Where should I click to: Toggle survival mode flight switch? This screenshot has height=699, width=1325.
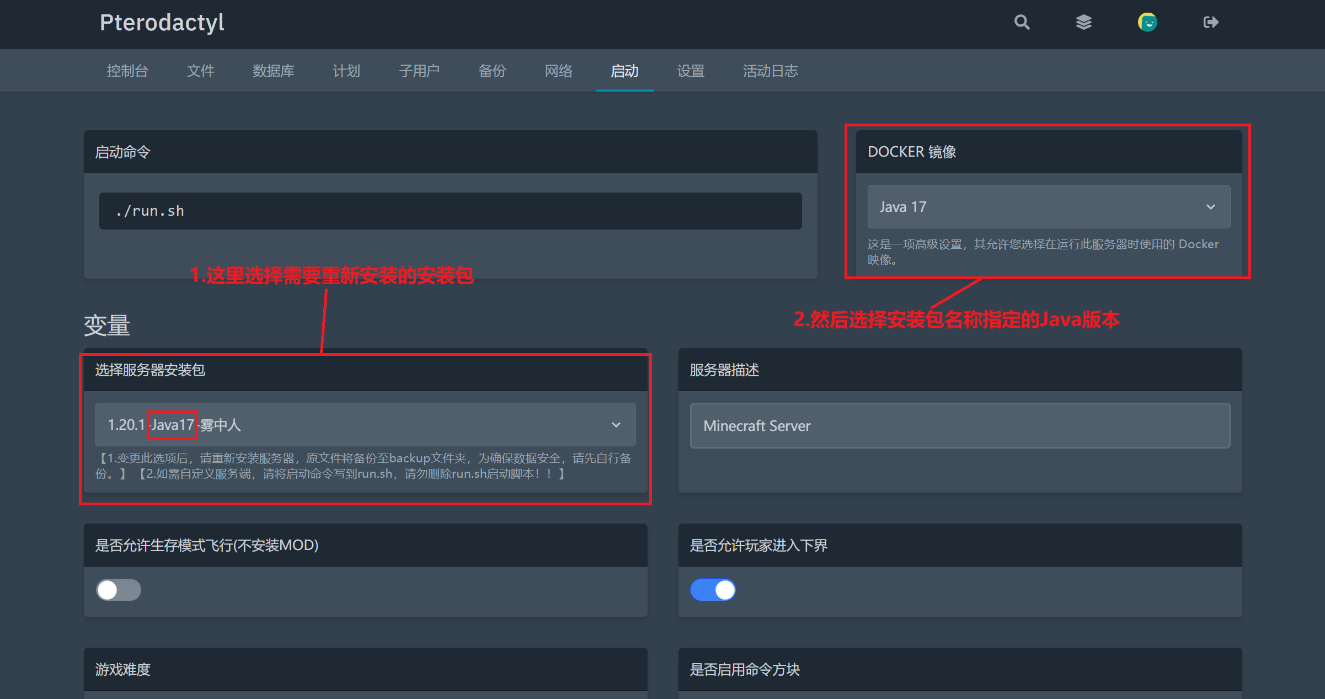[x=119, y=590]
